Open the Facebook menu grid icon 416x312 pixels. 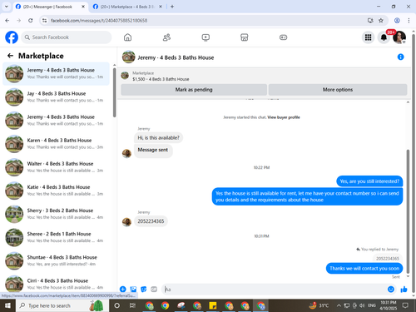(368, 37)
